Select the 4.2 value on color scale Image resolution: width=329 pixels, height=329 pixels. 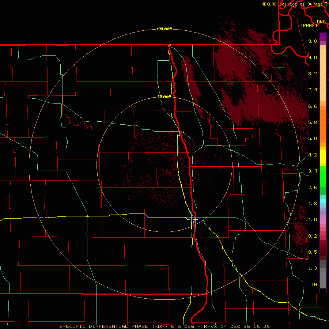click(313, 155)
